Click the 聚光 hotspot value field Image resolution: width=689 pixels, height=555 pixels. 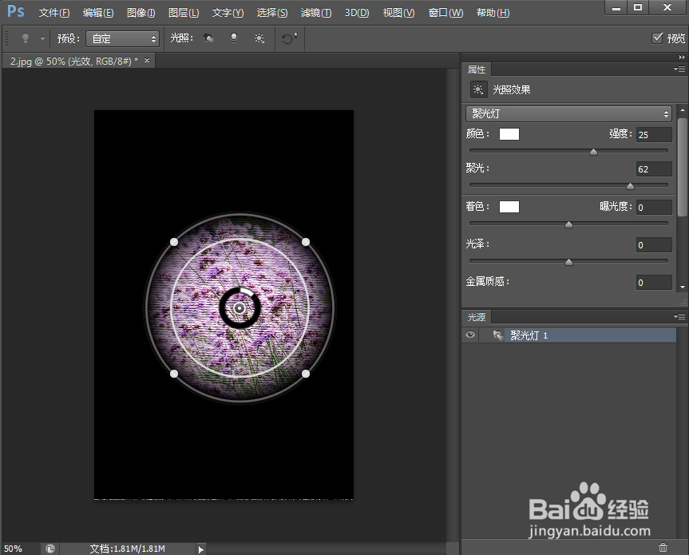click(654, 168)
